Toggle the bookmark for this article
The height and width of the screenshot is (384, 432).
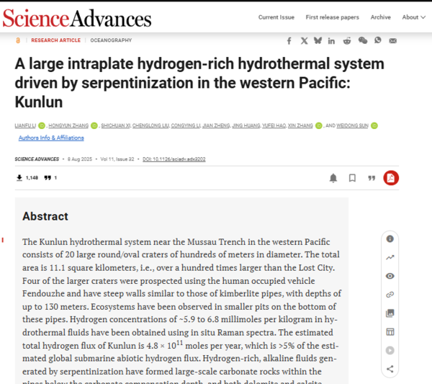352,178
